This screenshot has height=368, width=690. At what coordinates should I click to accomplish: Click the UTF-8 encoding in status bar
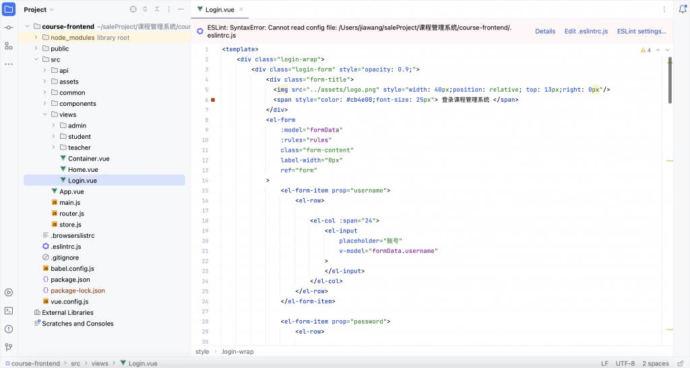[625, 363]
